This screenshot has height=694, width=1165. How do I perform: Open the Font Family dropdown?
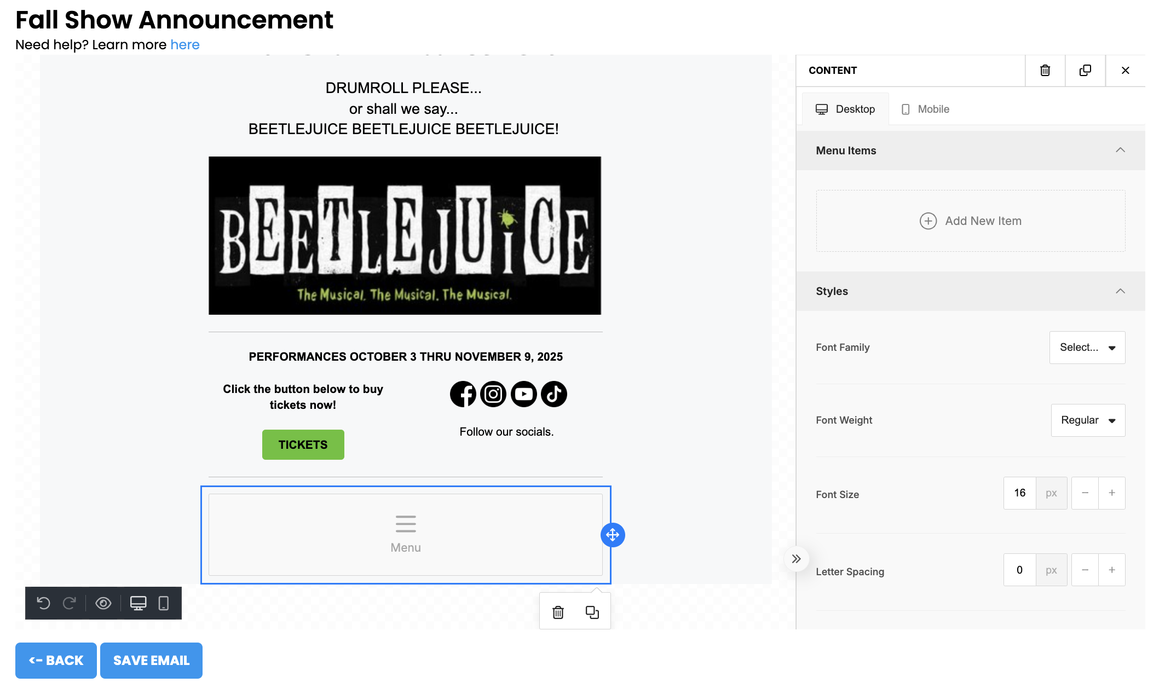click(1087, 348)
